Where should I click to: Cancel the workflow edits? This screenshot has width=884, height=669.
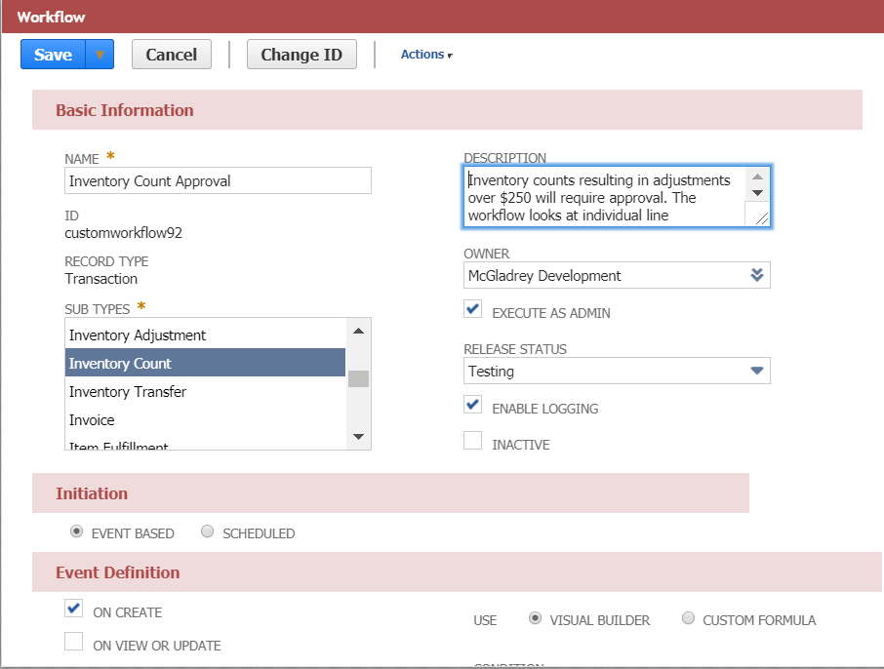pyautogui.click(x=172, y=55)
